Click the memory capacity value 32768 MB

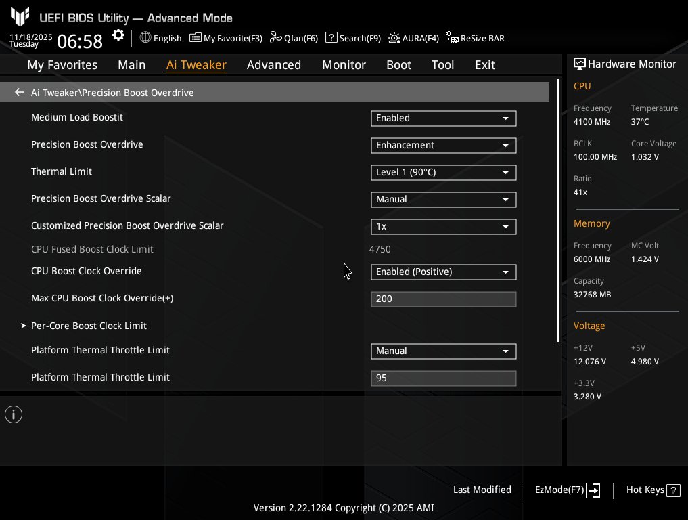point(593,295)
